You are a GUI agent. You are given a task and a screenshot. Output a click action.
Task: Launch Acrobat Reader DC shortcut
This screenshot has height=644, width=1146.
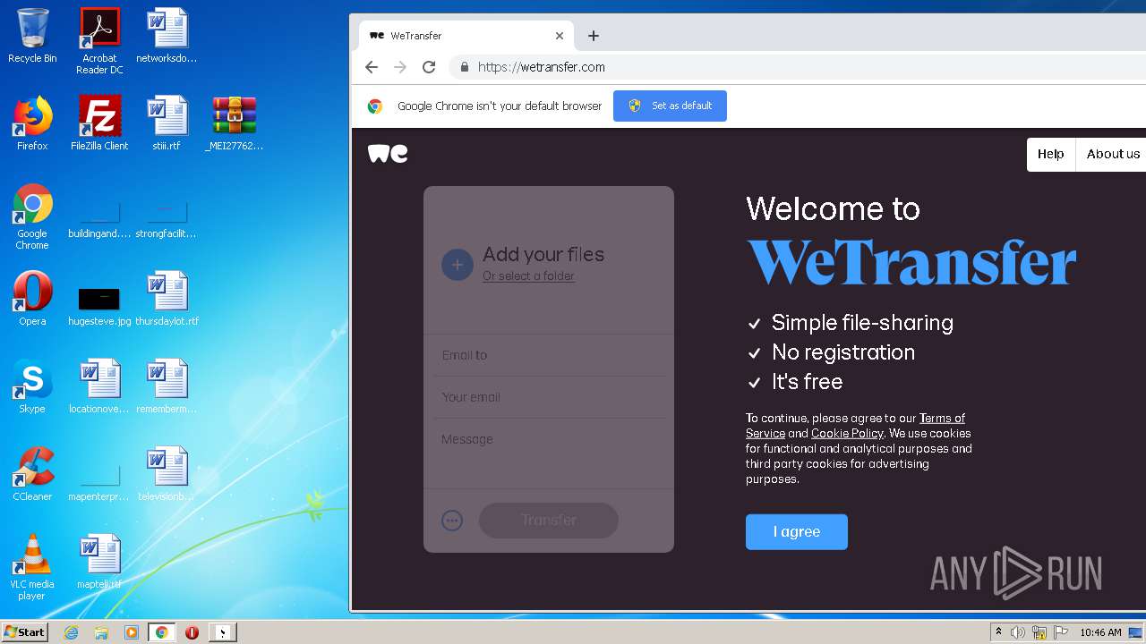tap(99, 40)
